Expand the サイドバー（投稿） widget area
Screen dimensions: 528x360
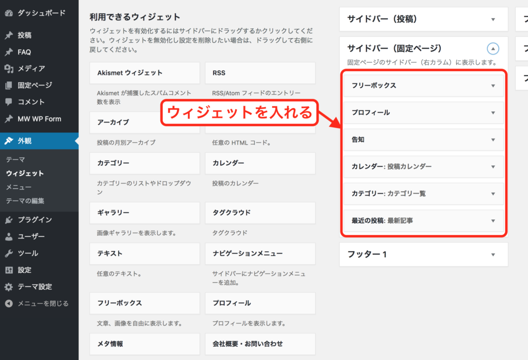493,20
